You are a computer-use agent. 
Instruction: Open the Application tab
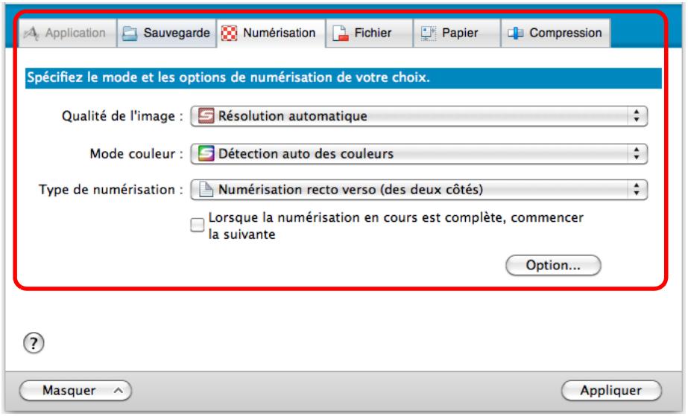click(67, 33)
